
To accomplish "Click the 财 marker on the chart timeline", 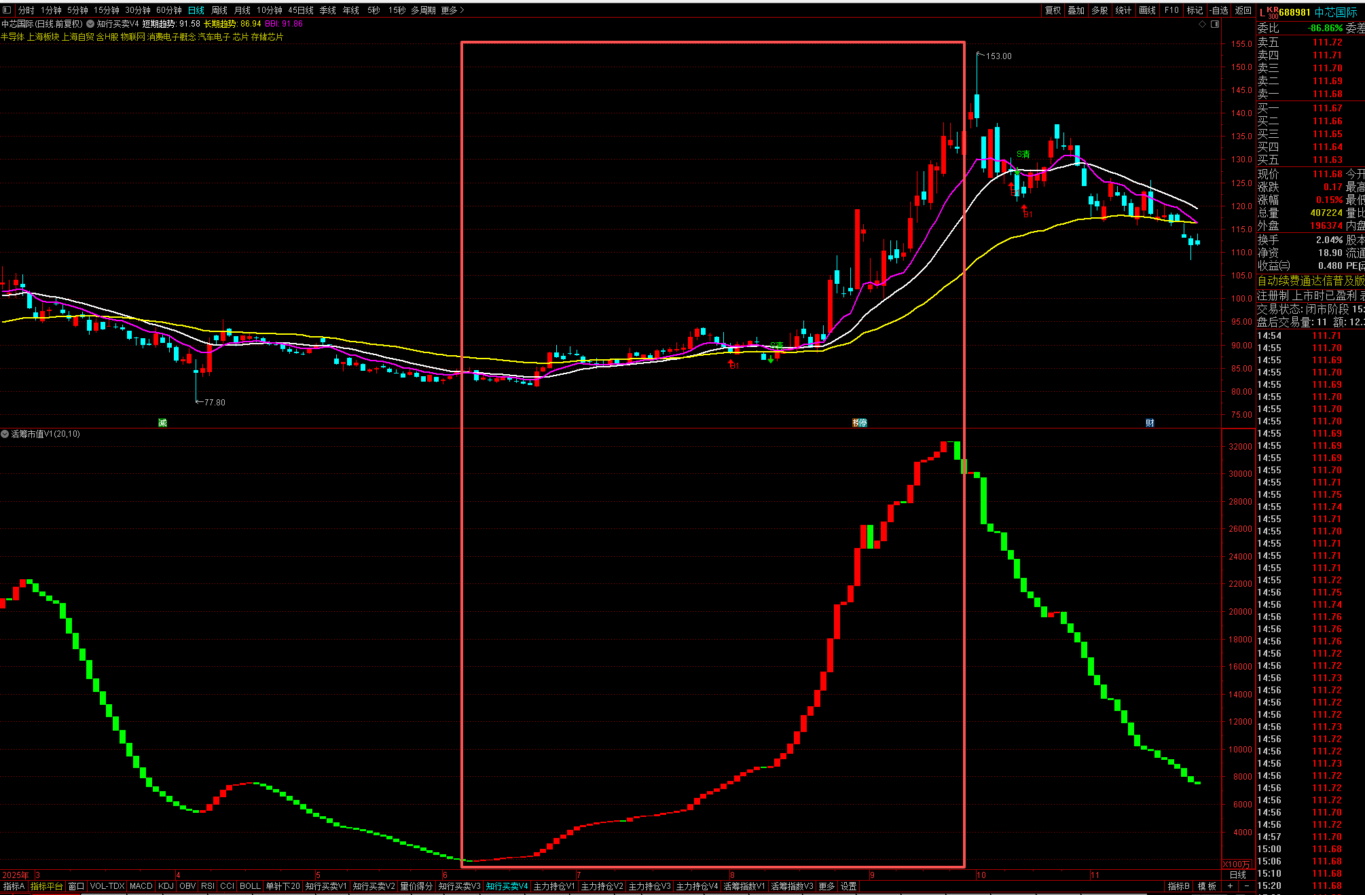I will coord(1150,422).
